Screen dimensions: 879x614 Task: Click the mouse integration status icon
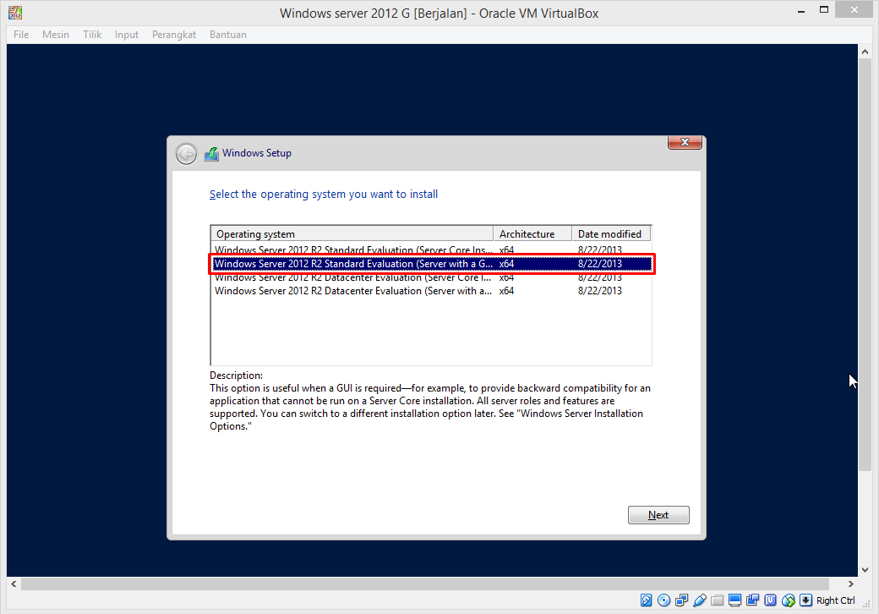click(789, 600)
